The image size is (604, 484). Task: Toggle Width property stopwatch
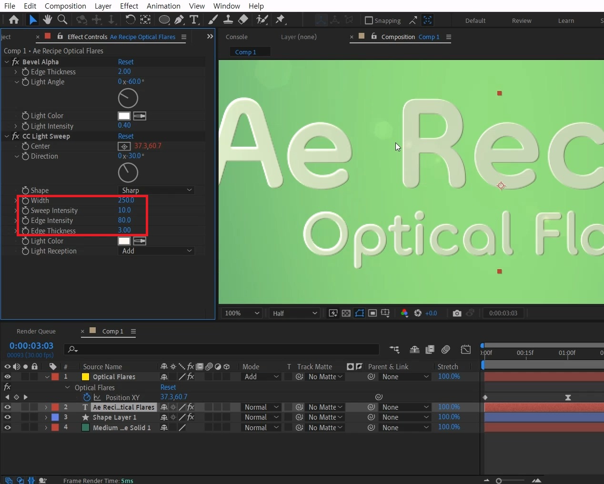tap(26, 201)
